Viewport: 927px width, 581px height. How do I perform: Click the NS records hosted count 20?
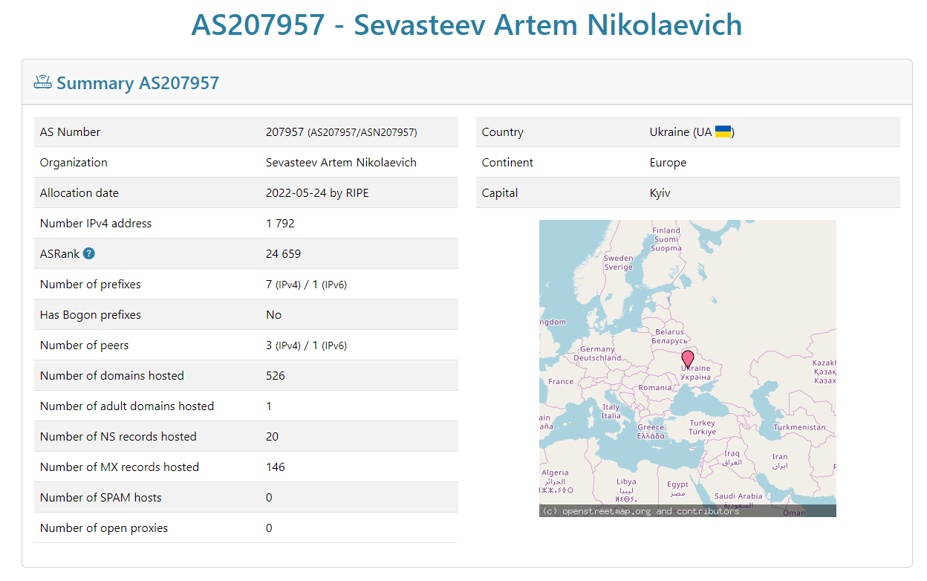coord(273,436)
